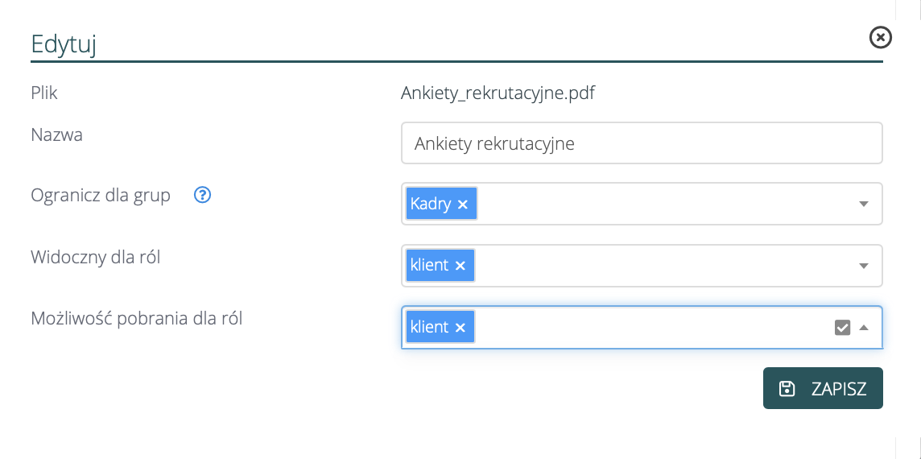921x459 pixels.
Task: Expand the Ogranicz dla grup dropdown arrow
Action: tap(864, 204)
